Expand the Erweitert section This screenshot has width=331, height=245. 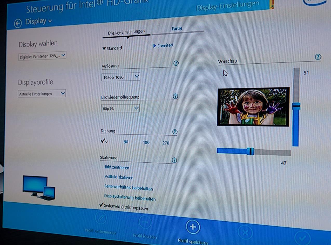pos(163,46)
